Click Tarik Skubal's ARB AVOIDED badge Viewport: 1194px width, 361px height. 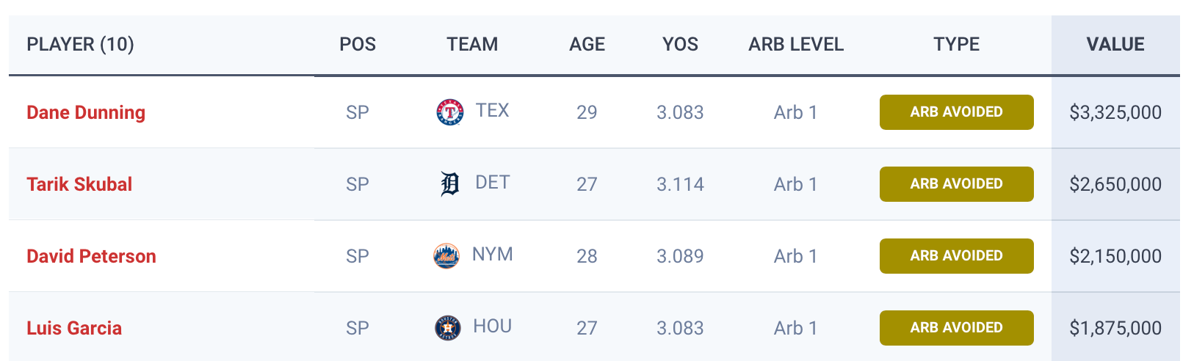pyautogui.click(x=956, y=184)
